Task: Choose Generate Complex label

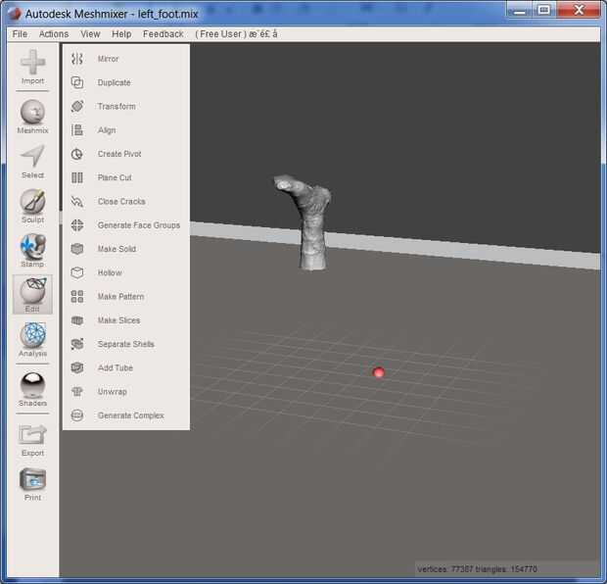Action: click(131, 415)
